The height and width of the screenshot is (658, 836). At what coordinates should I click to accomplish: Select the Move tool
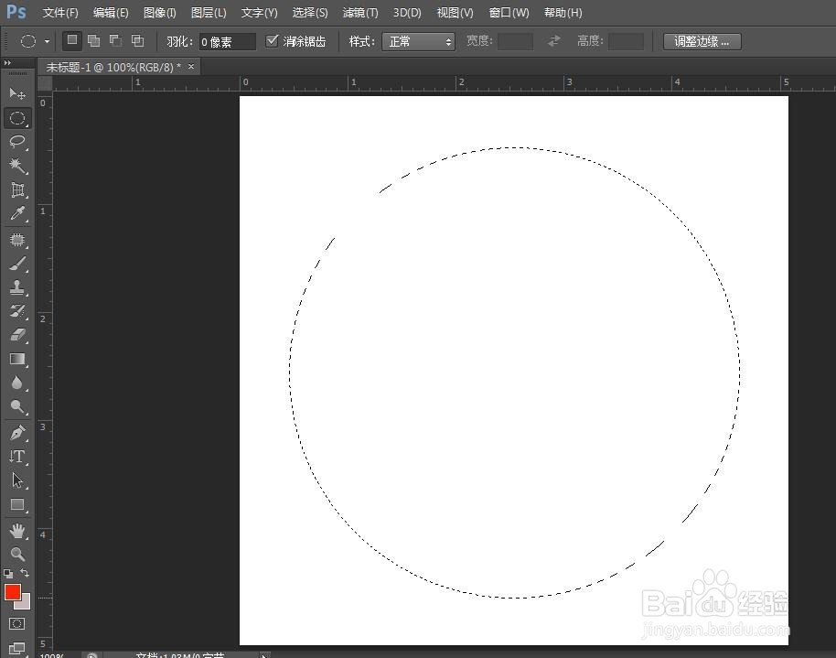(x=17, y=94)
